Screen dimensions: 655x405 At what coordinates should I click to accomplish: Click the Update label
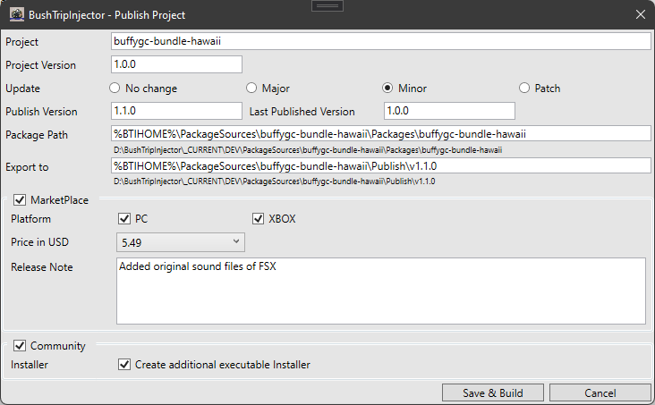pos(22,89)
